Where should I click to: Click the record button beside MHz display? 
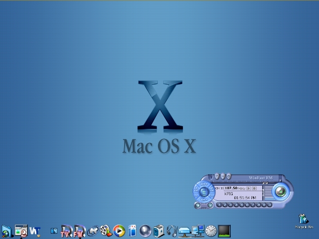pyautogui.click(x=254, y=188)
